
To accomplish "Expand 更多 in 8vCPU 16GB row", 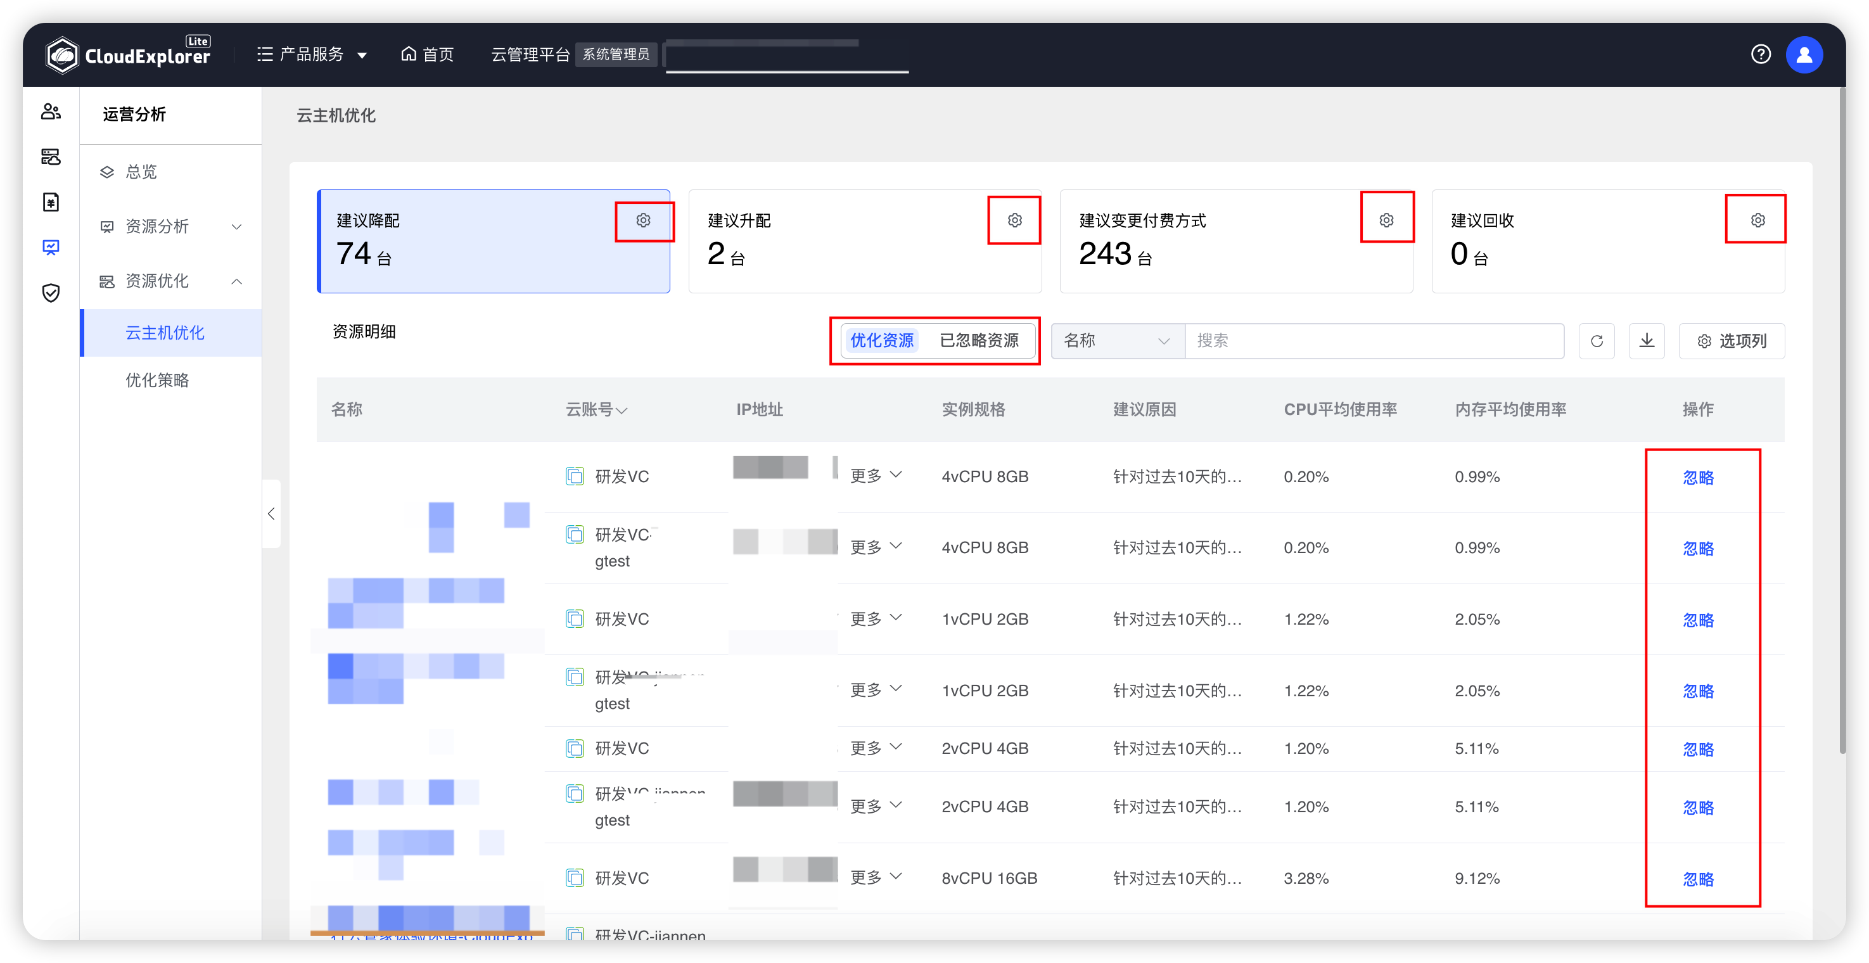I will 876,878.
